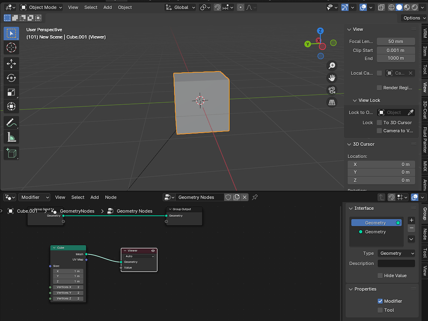Switch perspective/orthographic grid icon

click(332, 102)
